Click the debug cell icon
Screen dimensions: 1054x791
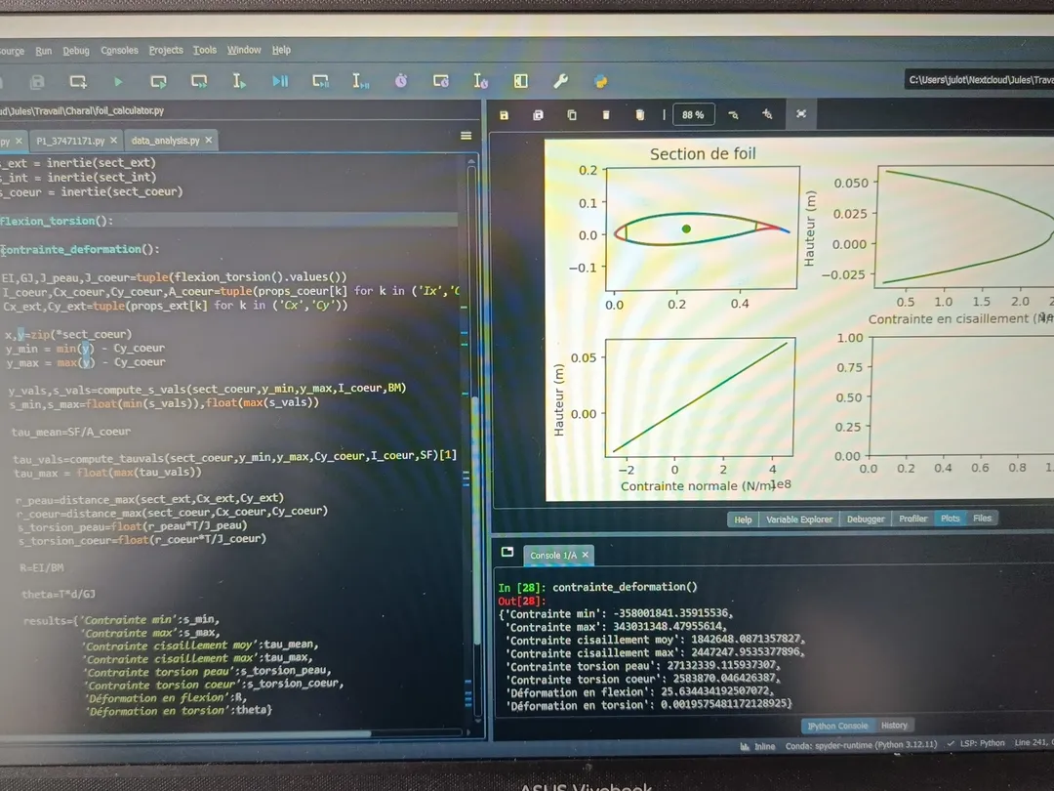[321, 81]
